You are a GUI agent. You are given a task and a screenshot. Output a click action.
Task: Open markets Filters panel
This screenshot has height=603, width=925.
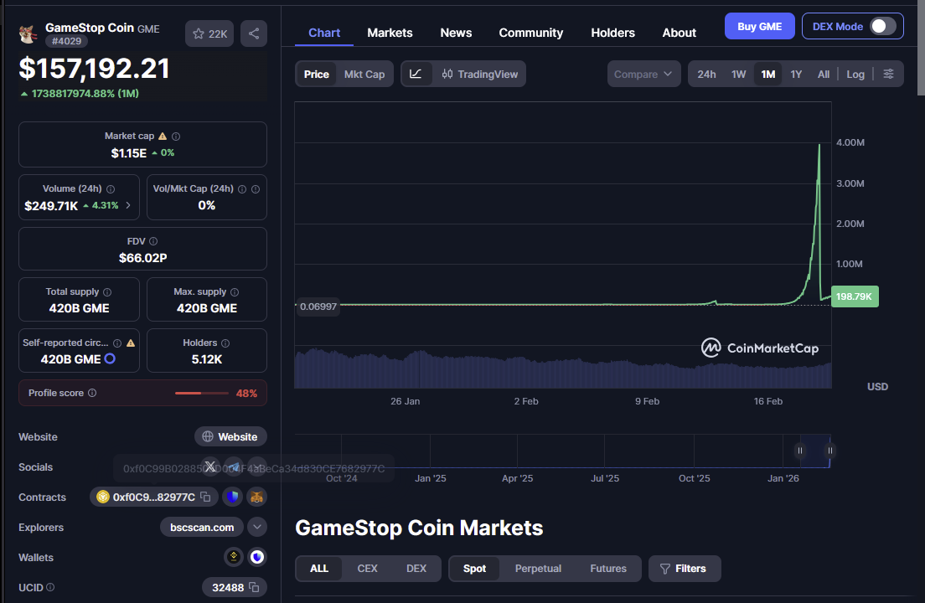(x=685, y=568)
